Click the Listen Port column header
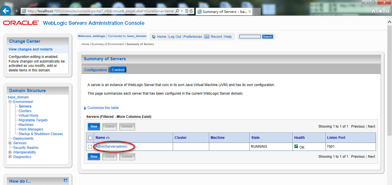The width and height of the screenshot is (392, 185). tap(336, 138)
